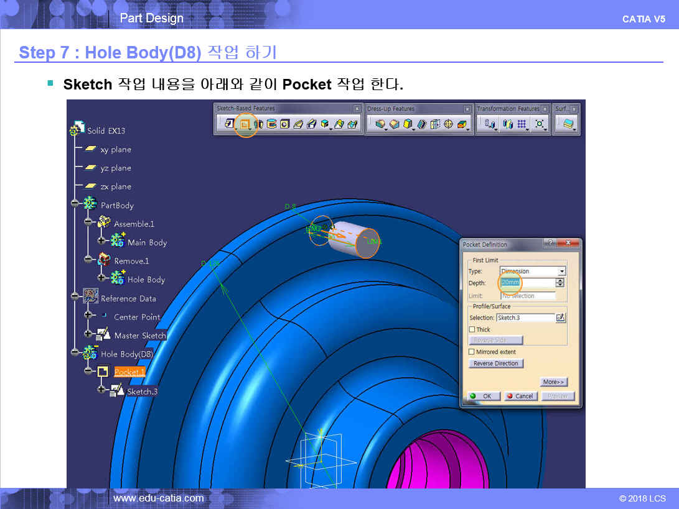The image size is (679, 509).
Task: Select the Hole tool icon
Action: click(284, 124)
